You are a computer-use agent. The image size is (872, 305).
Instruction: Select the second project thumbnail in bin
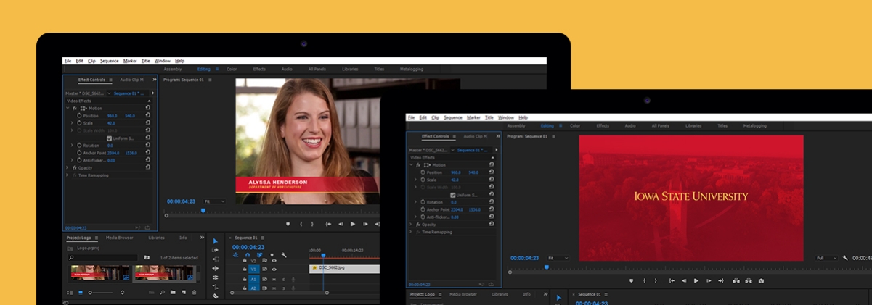[x=163, y=274]
